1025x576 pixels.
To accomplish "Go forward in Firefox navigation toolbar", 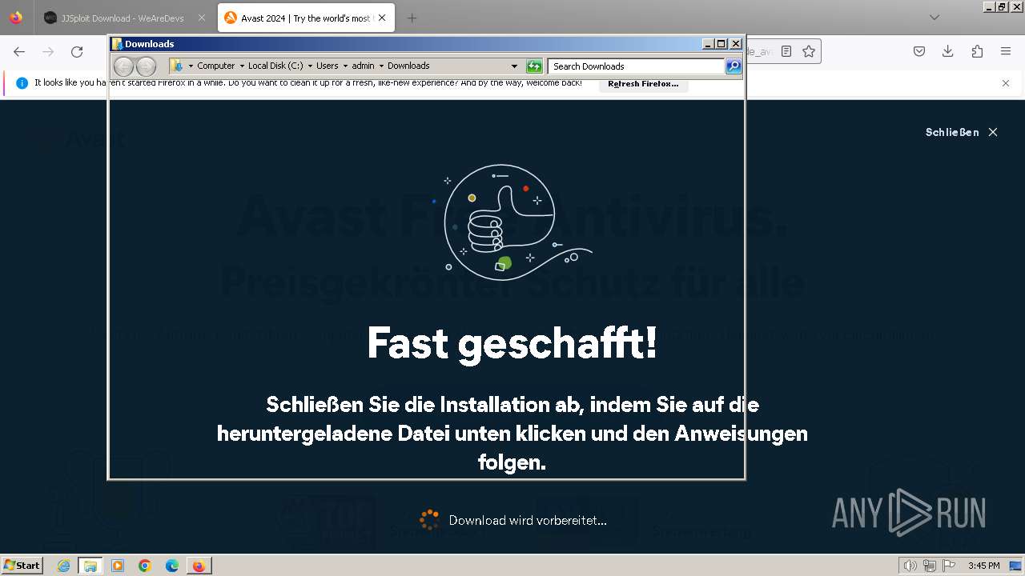I will tap(48, 51).
